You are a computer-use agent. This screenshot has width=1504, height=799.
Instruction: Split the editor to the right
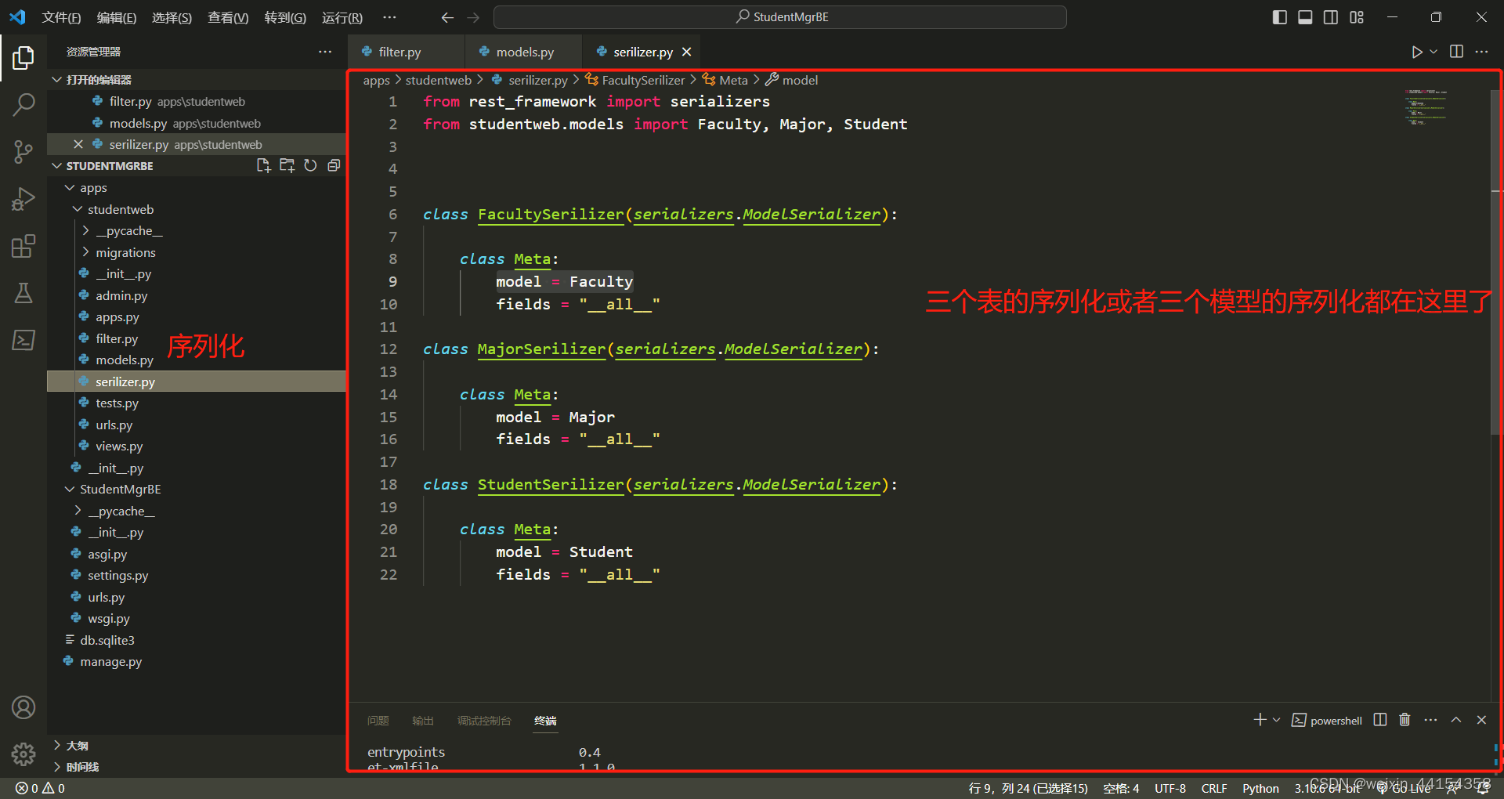pos(1456,52)
